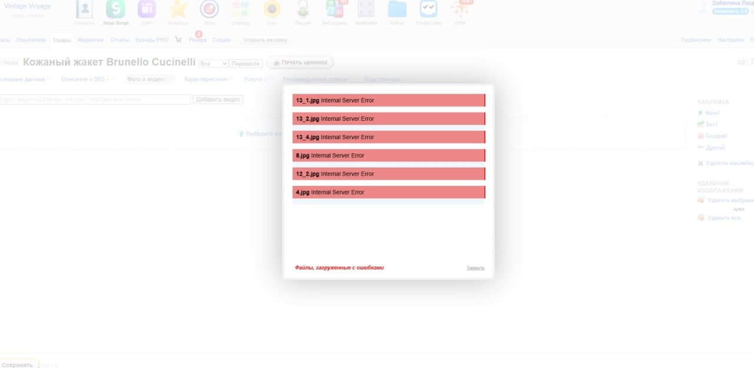Go to the Маркетинг menu section
This screenshot has width=754, height=368.
click(91, 40)
